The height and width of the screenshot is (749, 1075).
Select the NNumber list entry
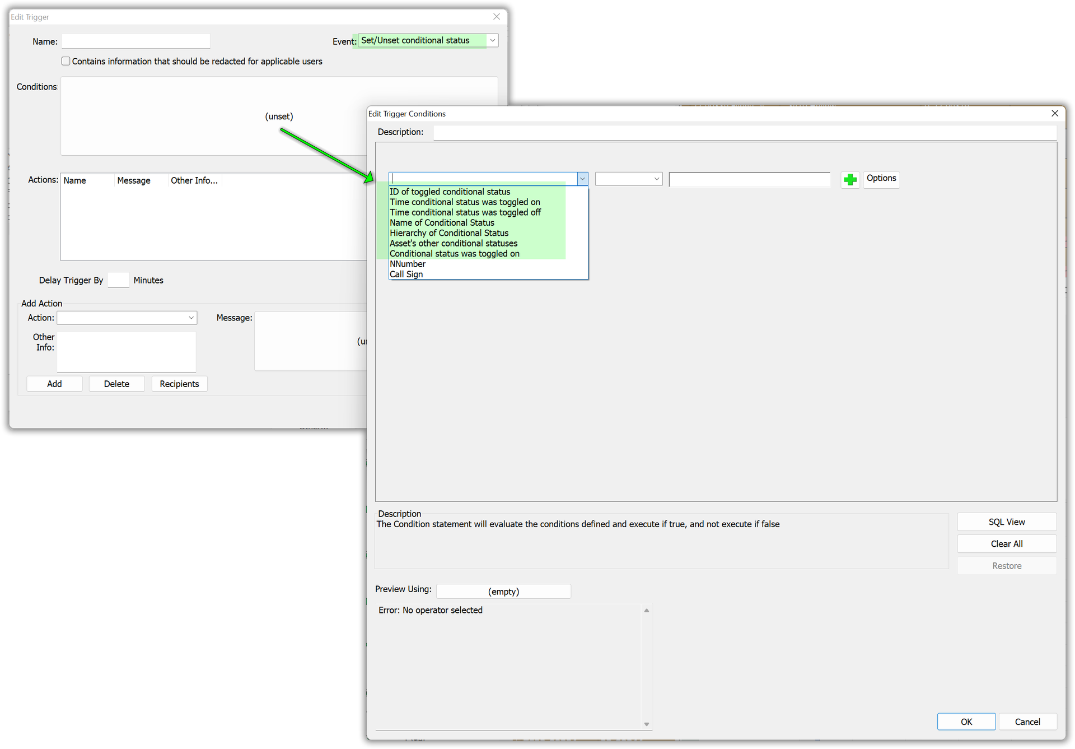coord(408,264)
